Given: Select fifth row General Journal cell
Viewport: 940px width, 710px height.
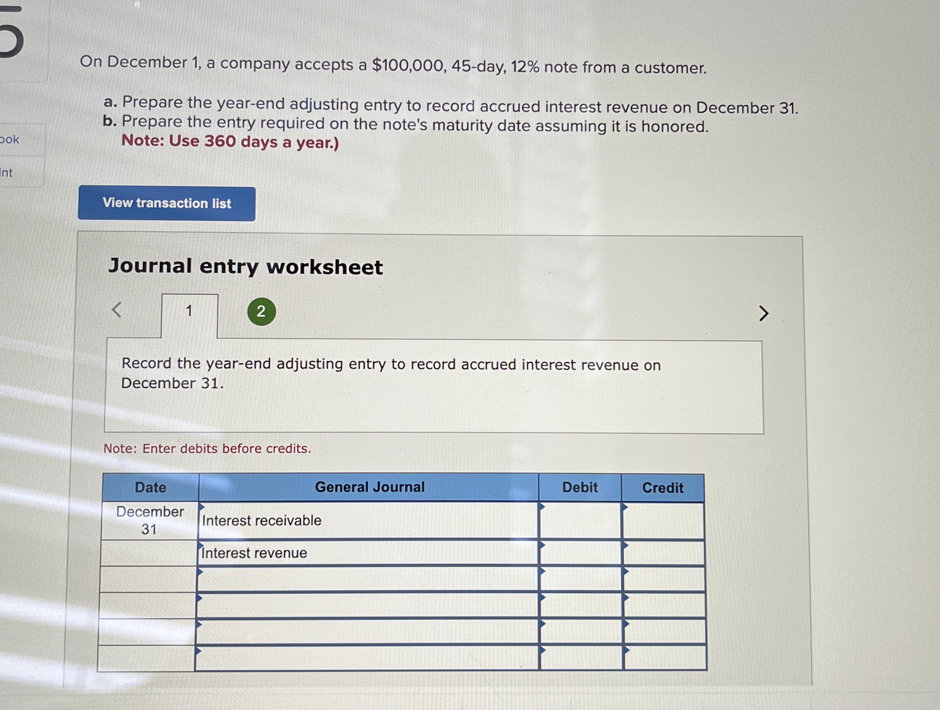Looking at the screenshot, I should coord(367,632).
